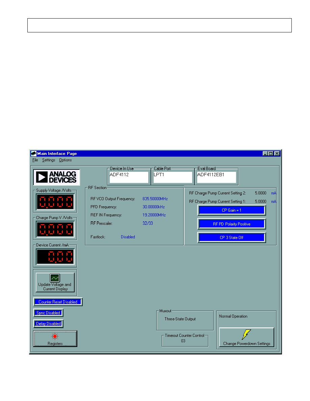Click Normal Operation status text
This screenshot has width=310, height=401.
point(233,316)
